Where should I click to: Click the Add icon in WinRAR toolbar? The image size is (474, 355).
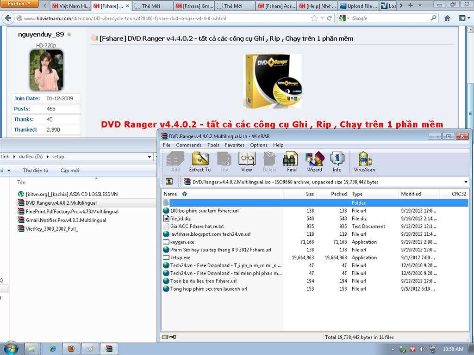[x=175, y=162]
